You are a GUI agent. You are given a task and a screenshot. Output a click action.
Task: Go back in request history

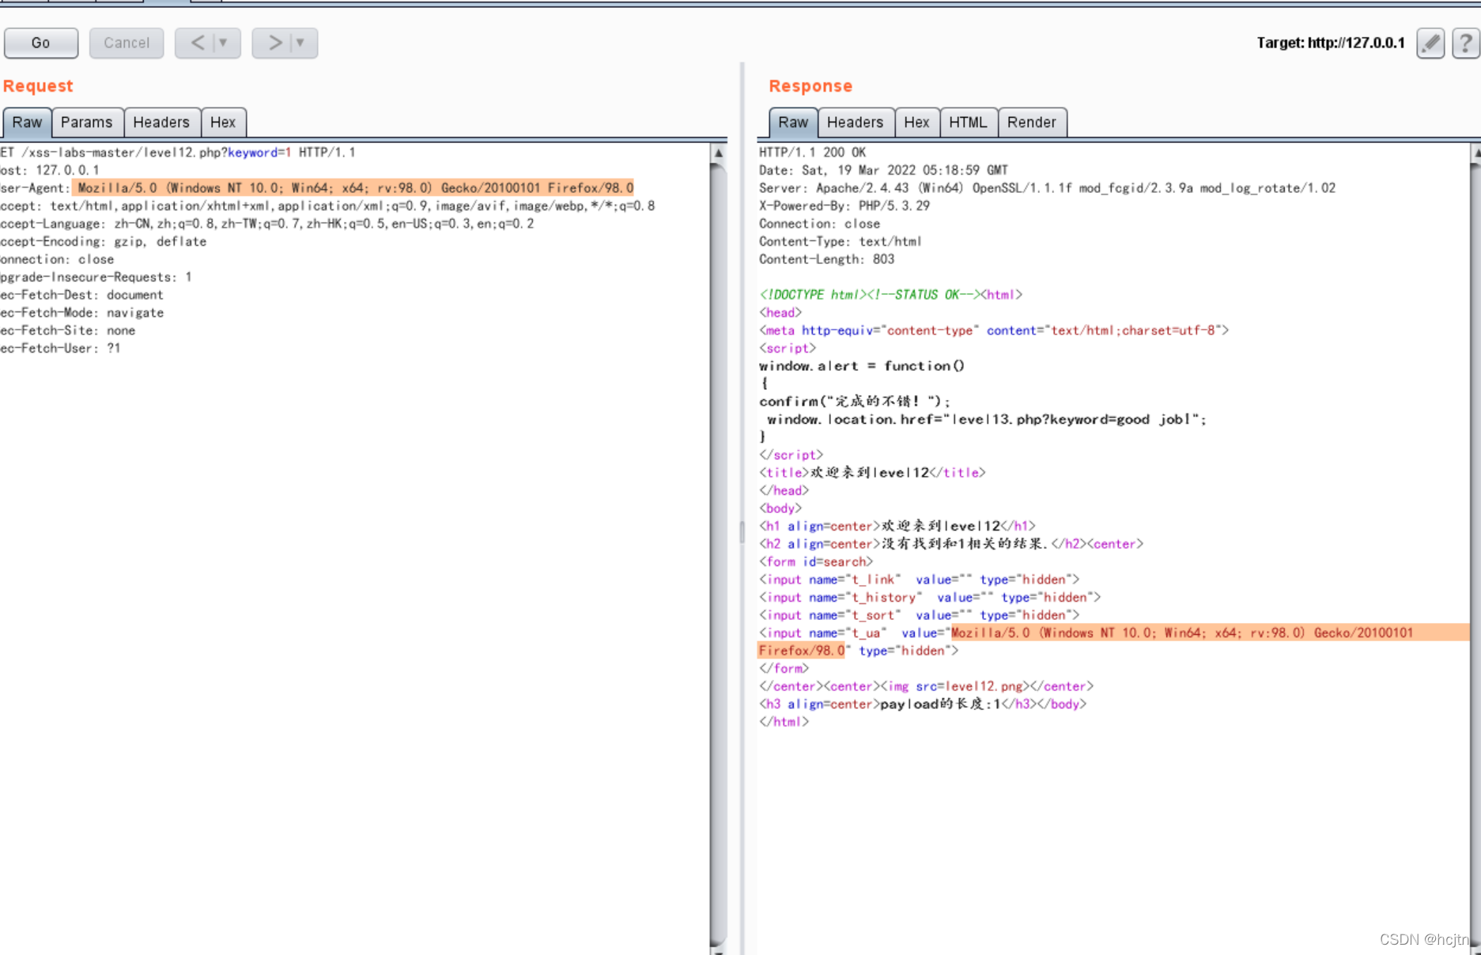(x=197, y=43)
